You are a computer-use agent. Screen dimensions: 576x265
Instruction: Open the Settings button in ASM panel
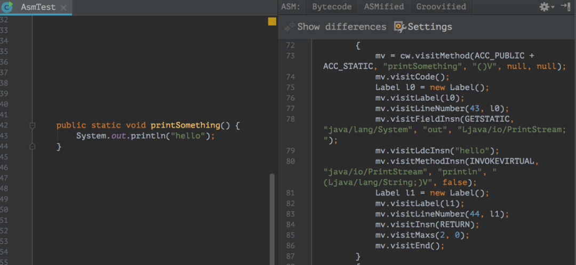(423, 27)
